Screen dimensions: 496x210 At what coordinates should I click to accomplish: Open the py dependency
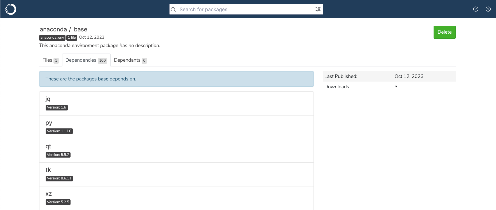pyautogui.click(x=49, y=123)
